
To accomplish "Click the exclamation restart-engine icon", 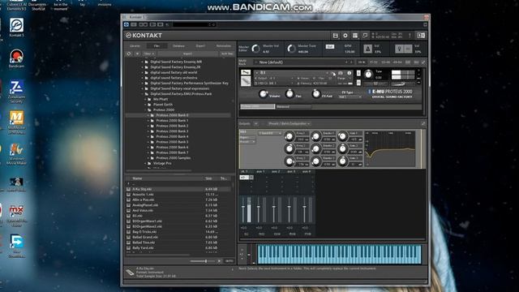I will coord(410,36).
